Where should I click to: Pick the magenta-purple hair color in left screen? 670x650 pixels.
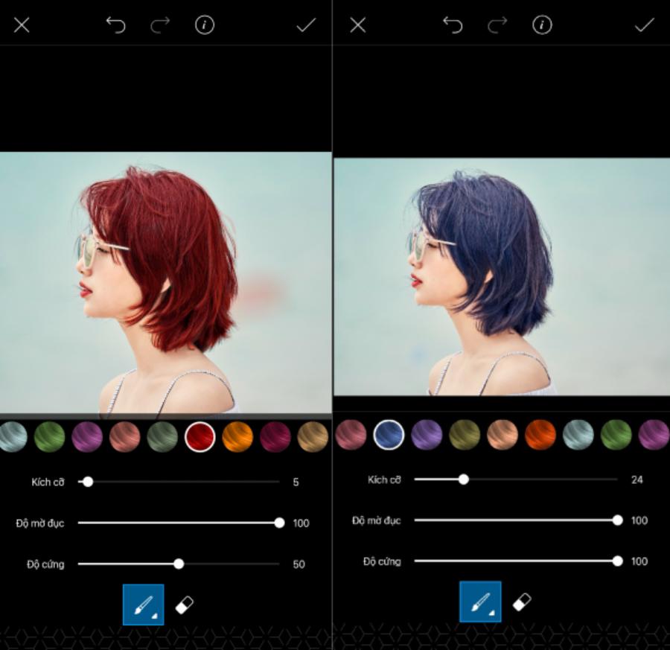coord(87,437)
